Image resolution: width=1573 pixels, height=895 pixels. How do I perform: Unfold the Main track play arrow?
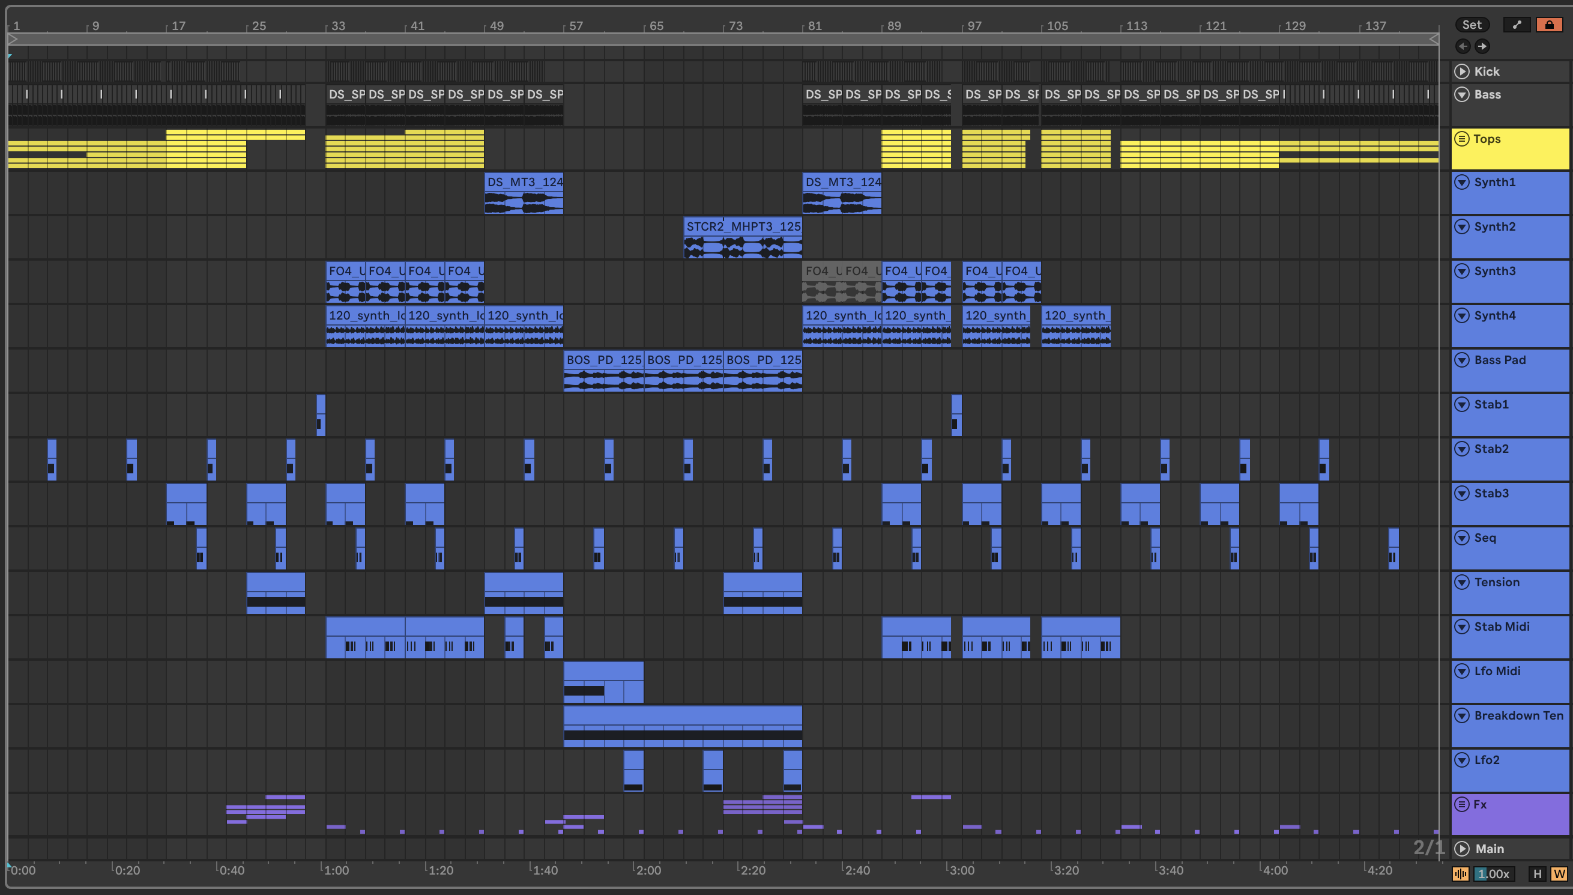point(1462,849)
